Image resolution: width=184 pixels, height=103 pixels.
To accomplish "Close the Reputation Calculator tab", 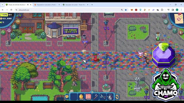I will pyautogui.click(x=59, y=5).
